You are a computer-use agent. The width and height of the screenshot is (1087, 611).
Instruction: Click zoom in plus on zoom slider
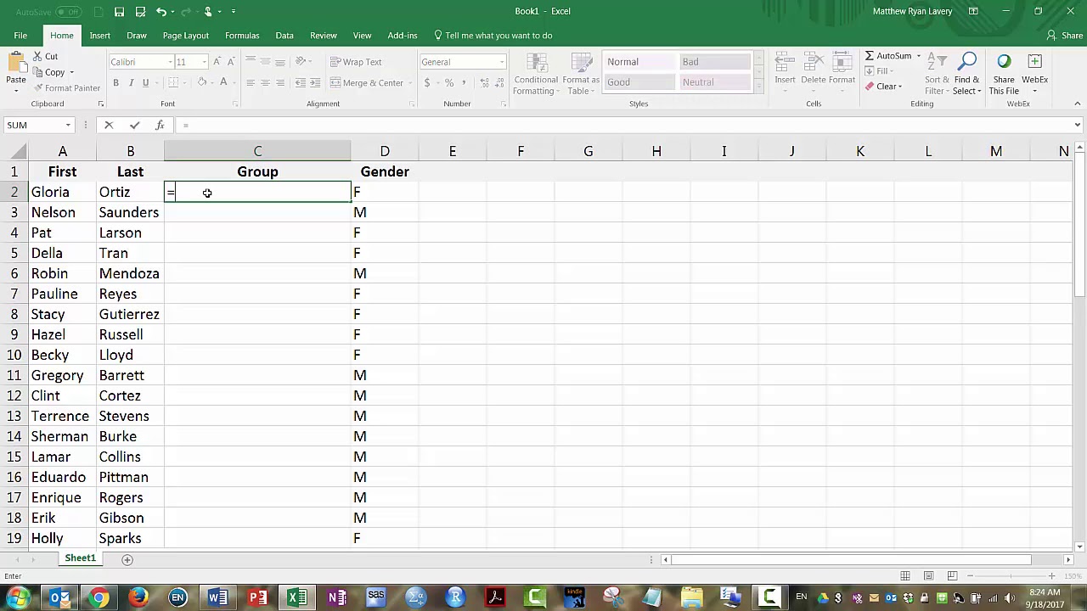1051,576
